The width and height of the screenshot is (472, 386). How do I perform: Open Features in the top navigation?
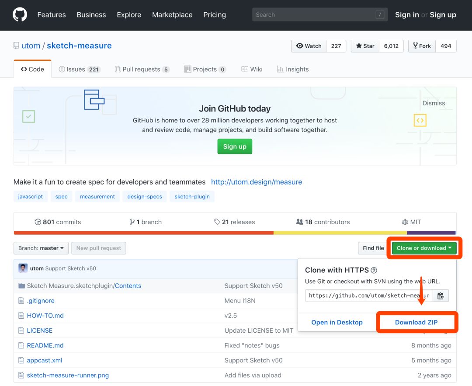(x=52, y=15)
